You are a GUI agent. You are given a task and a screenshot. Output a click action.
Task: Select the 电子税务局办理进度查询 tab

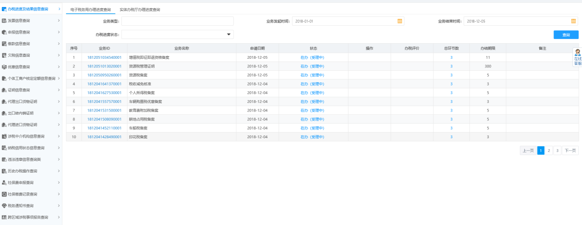click(x=90, y=10)
